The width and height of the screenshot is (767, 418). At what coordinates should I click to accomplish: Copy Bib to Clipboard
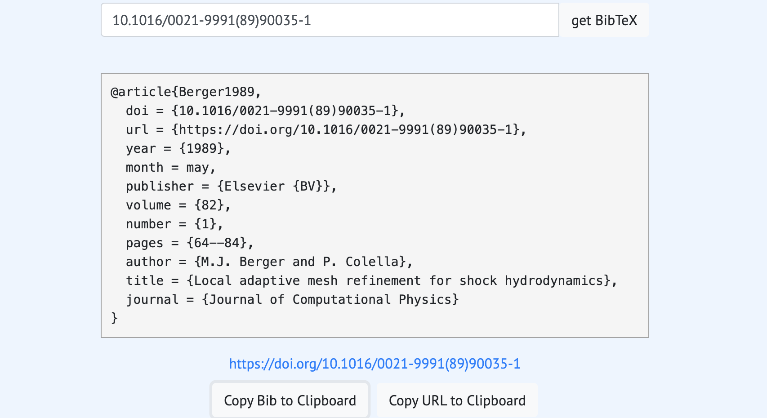pyautogui.click(x=290, y=400)
